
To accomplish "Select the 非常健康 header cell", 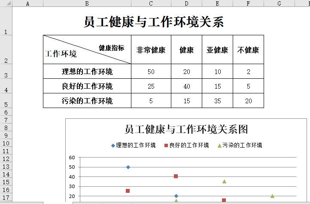I will [x=151, y=50].
